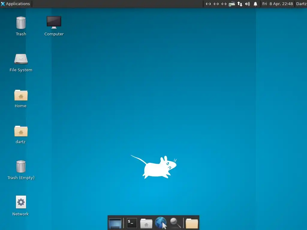The image size is (307, 230).
Task: Open the notifications bell icon
Action: pos(255,4)
